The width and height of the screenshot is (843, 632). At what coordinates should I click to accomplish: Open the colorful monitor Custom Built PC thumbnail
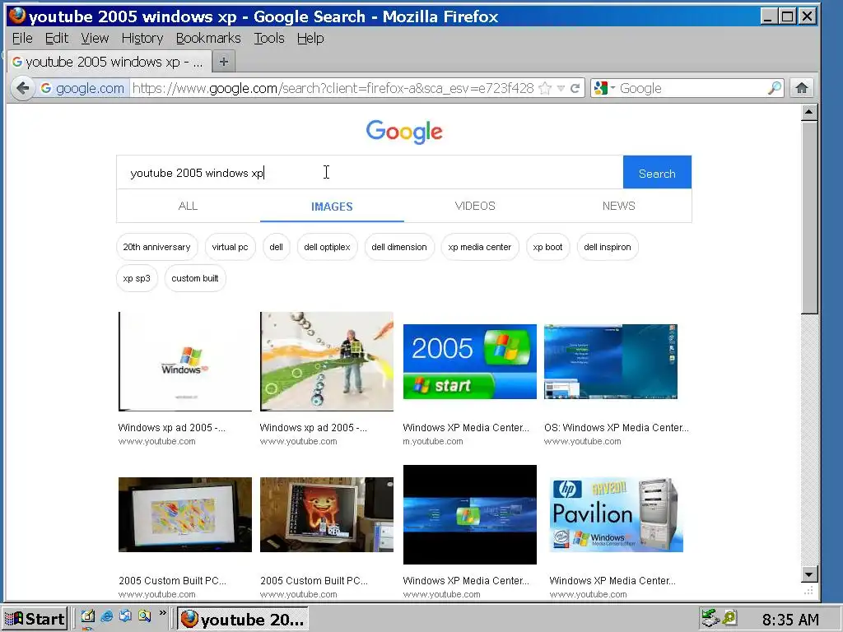[x=185, y=514]
